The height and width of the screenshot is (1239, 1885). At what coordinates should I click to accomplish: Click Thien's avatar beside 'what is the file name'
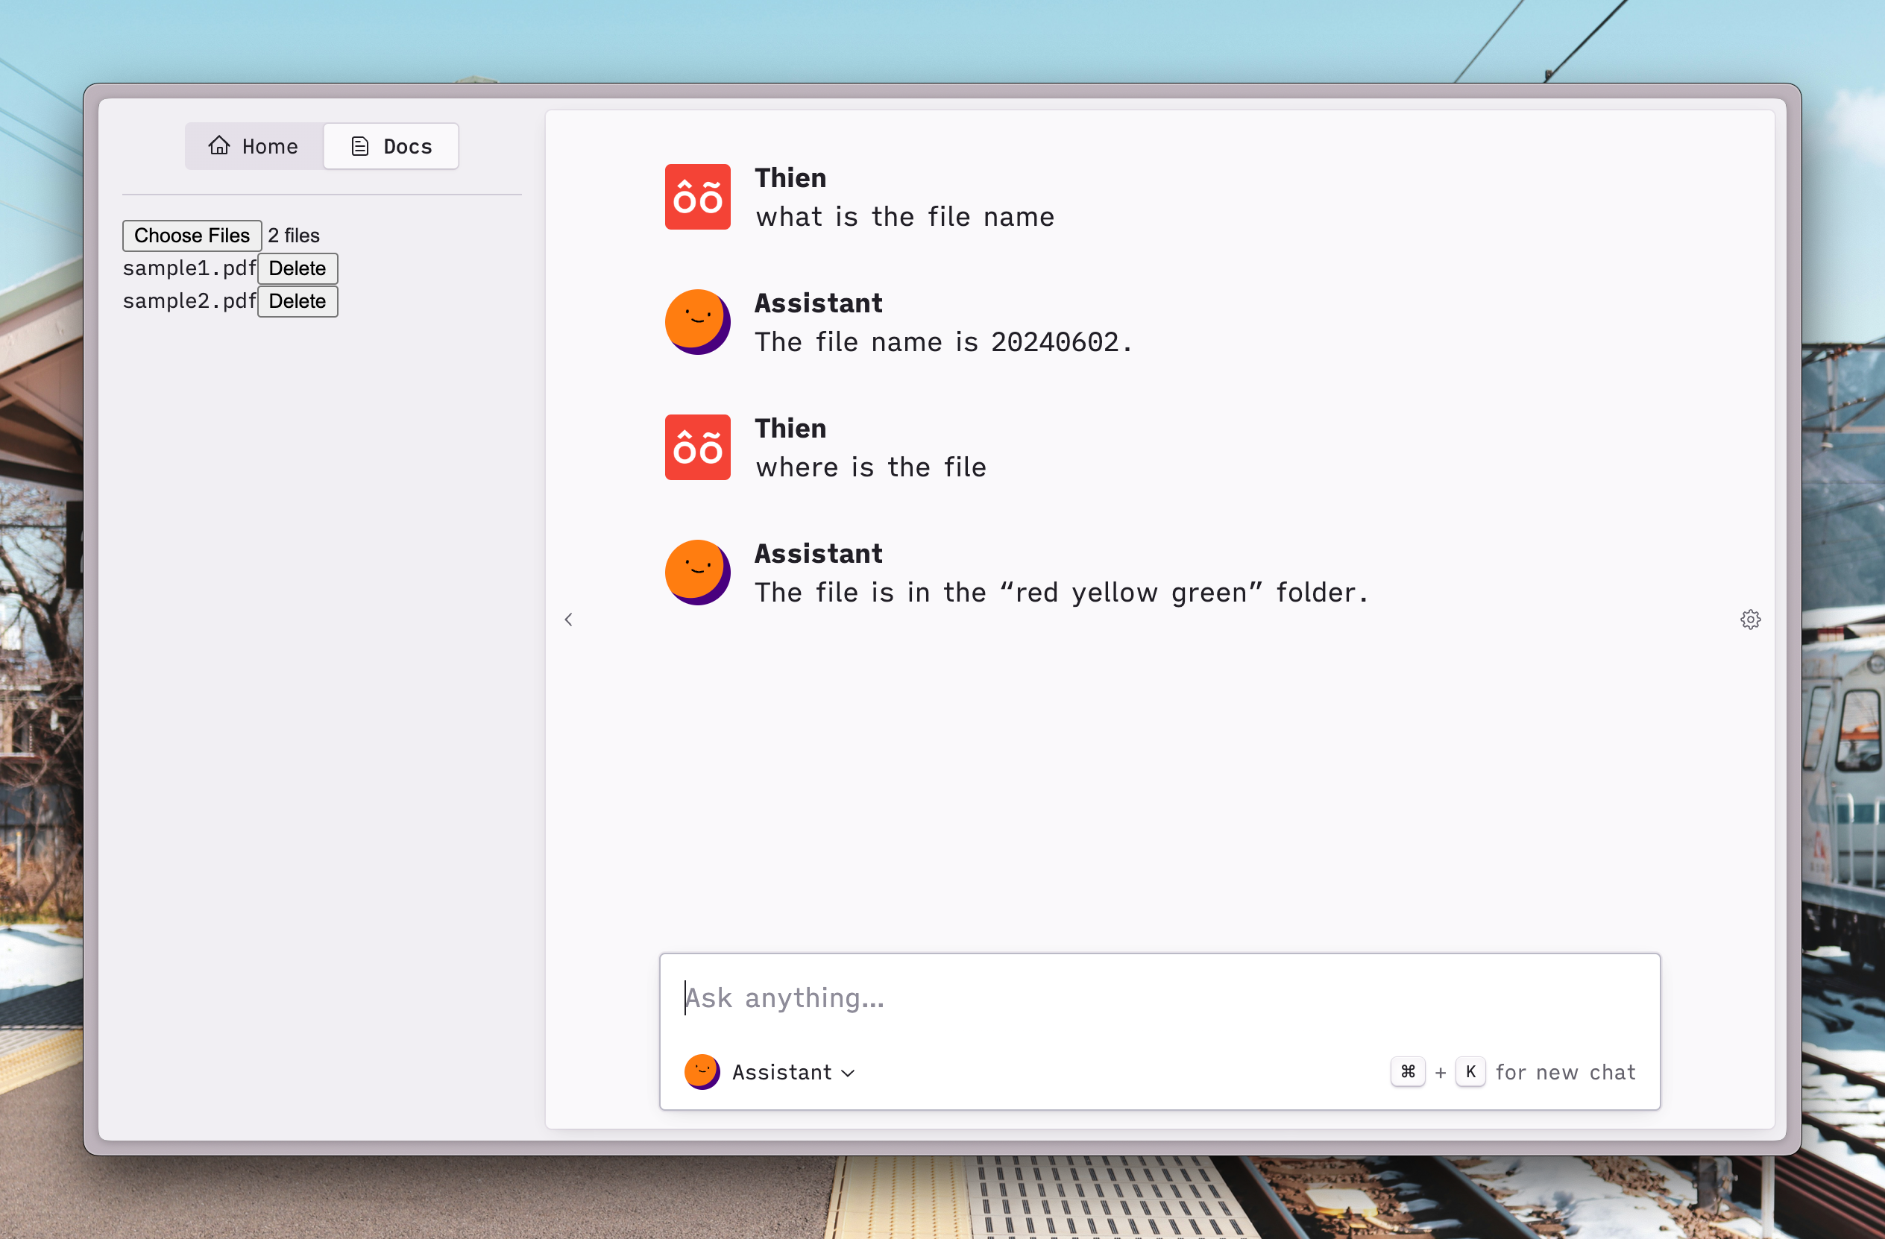(x=698, y=197)
